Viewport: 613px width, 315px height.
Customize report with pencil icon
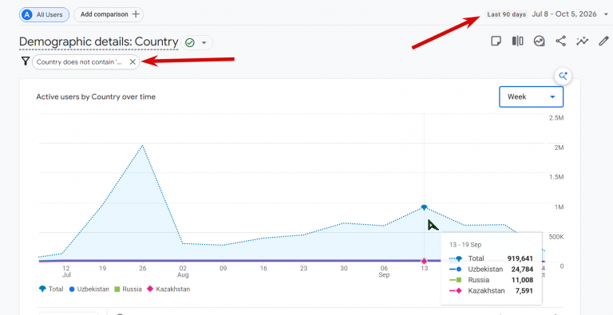click(603, 41)
